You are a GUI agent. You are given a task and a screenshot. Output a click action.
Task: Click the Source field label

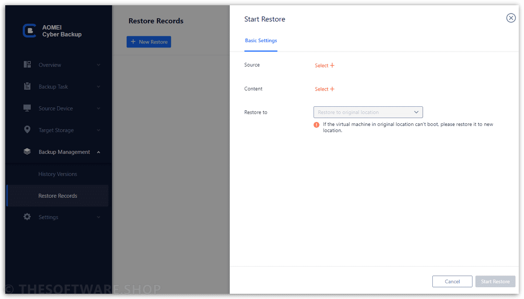click(252, 65)
